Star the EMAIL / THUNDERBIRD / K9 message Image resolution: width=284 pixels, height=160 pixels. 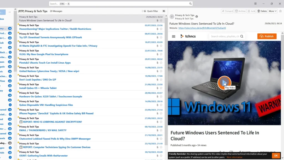[161, 130]
